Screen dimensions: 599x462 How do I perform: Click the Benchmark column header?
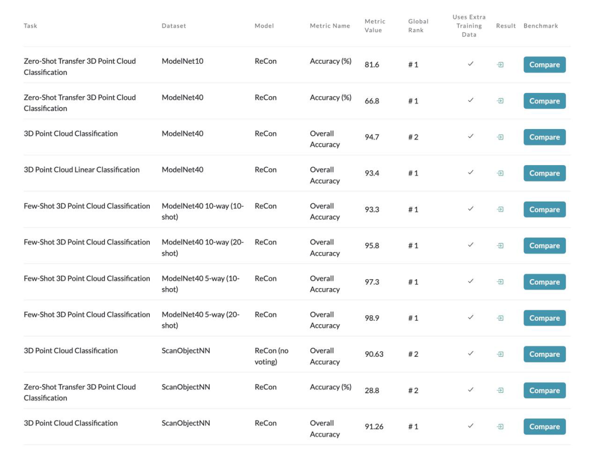tap(541, 25)
